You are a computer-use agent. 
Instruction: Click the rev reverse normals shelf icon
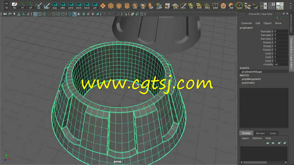[x=255, y=5]
